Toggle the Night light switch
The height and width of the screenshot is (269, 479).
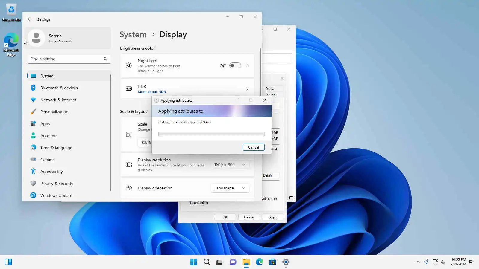(x=235, y=65)
